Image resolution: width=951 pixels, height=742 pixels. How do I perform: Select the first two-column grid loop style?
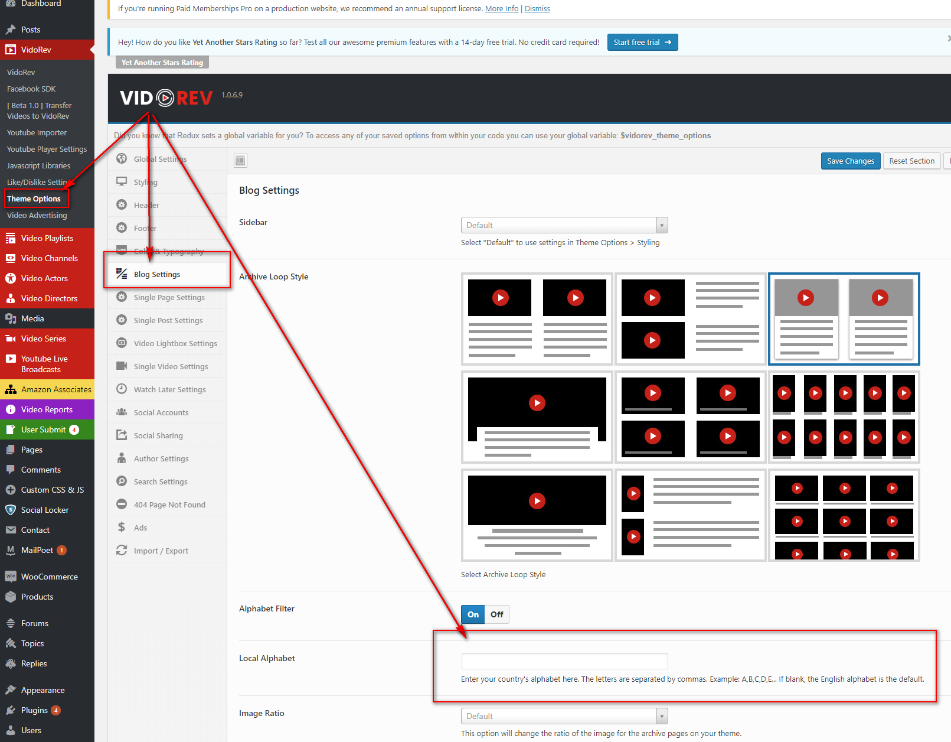coord(537,319)
